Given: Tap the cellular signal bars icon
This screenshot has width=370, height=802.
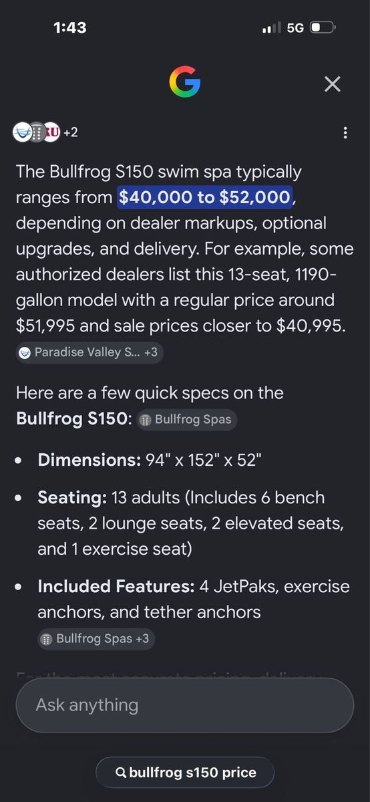Looking at the screenshot, I should 272,28.
